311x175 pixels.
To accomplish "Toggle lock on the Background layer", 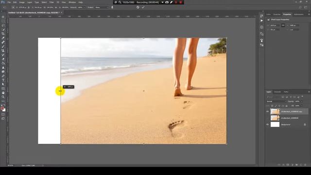I will coord(305,124).
